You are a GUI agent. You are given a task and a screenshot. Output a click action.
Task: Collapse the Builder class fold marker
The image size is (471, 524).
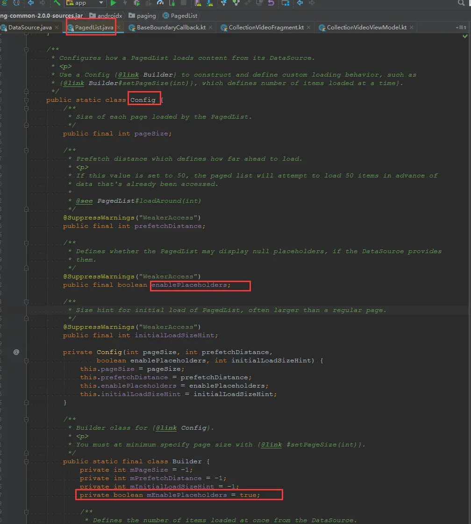point(27,461)
